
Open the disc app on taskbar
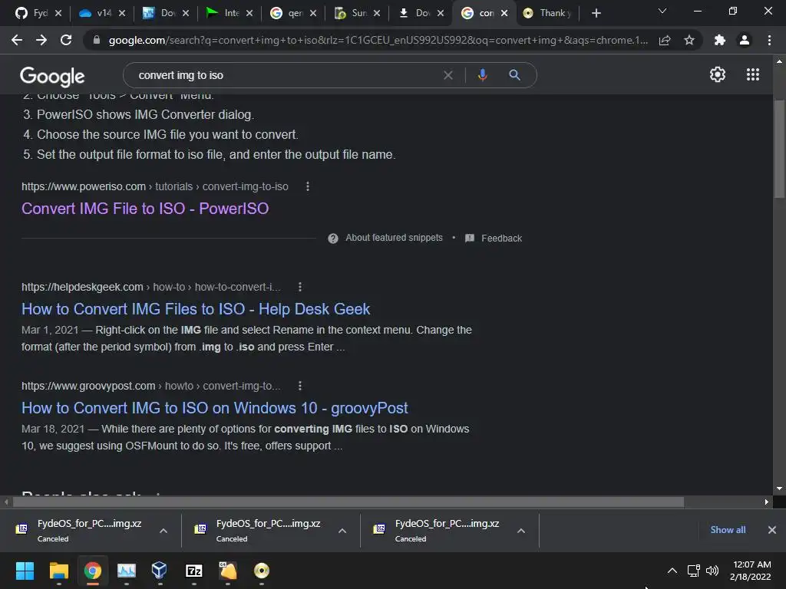point(262,571)
